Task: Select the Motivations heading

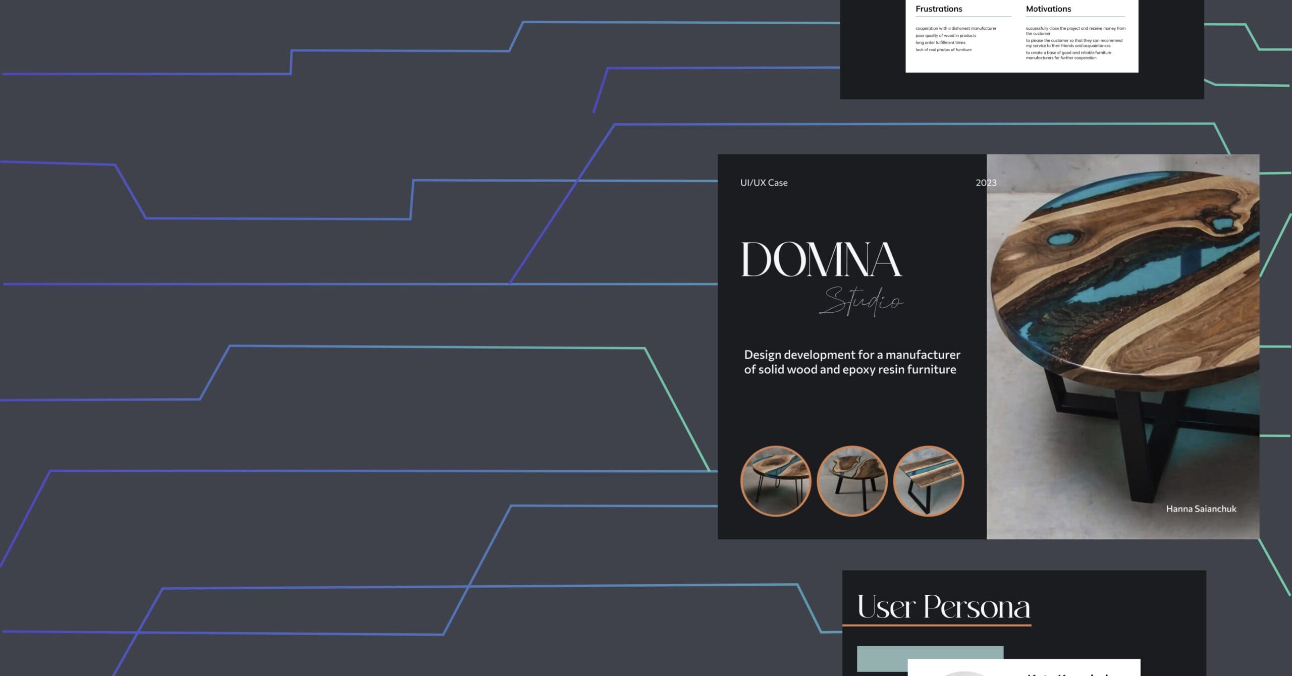Action: point(1048,9)
